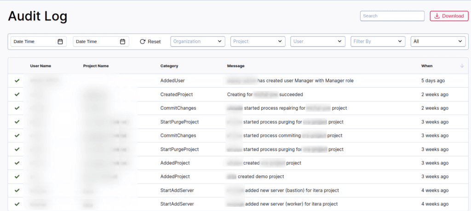Image resolution: width=471 pixels, height=211 pixels.
Task: Open the Organization dropdown filter
Action: tap(198, 41)
